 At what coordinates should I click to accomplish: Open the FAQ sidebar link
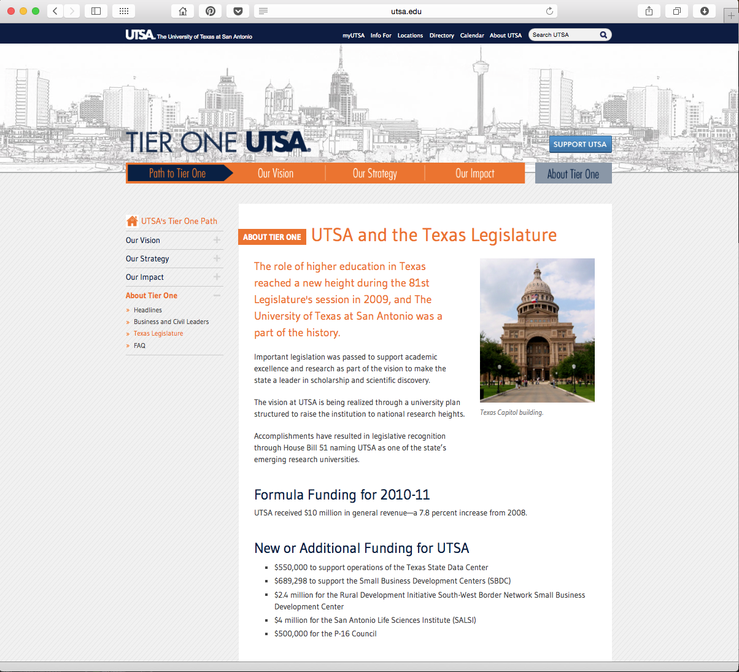click(x=140, y=346)
